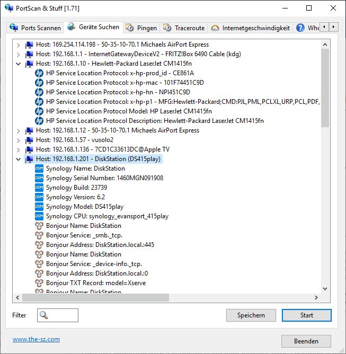Select row Synology Build: 23739
This screenshot has width=346, height=354.
click(77, 188)
